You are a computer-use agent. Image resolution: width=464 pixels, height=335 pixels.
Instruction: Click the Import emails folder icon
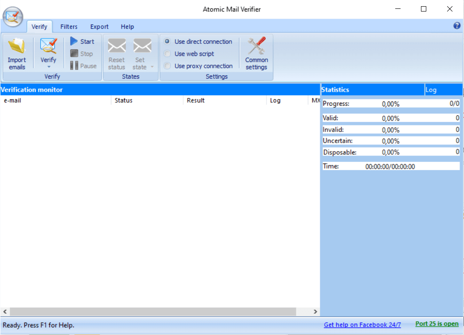click(x=17, y=46)
